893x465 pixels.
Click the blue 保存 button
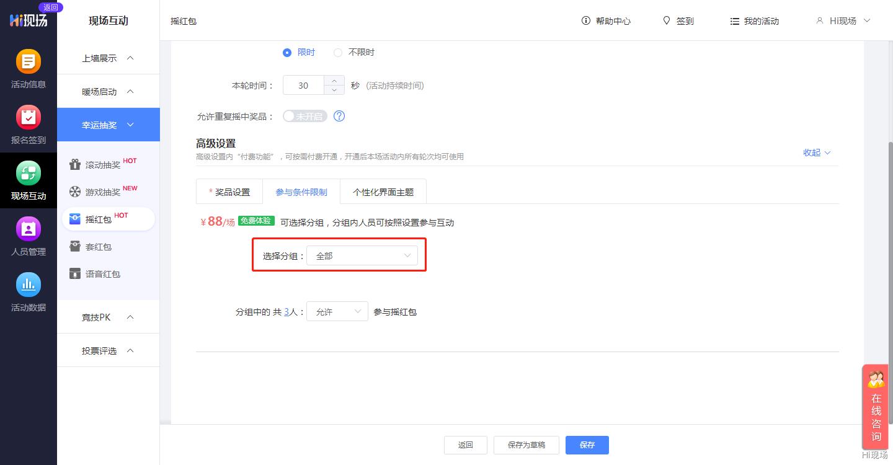tap(587, 445)
